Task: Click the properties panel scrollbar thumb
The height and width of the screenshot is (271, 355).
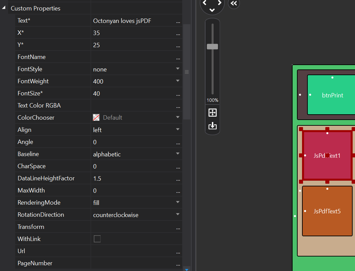Action: point(187,72)
